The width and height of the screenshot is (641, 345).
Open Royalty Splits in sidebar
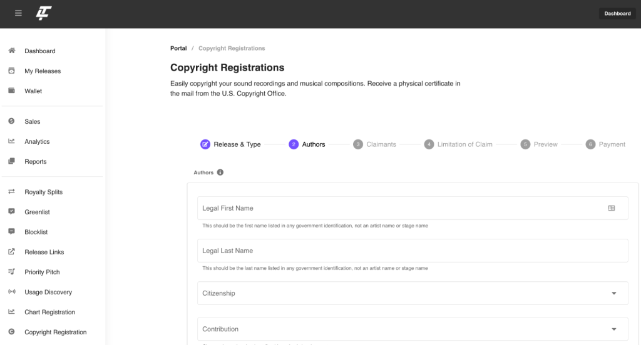click(43, 192)
